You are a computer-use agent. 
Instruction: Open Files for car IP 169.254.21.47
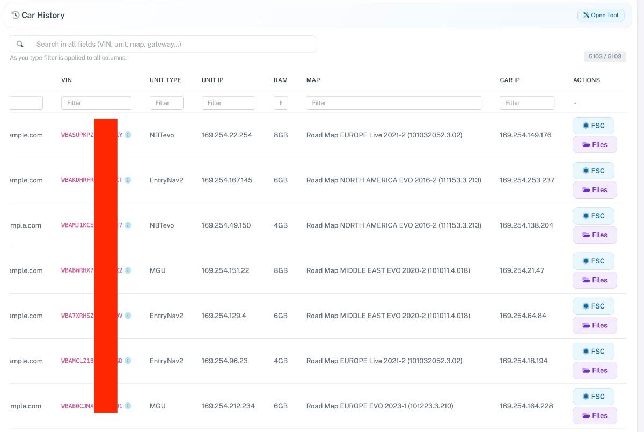(595, 280)
